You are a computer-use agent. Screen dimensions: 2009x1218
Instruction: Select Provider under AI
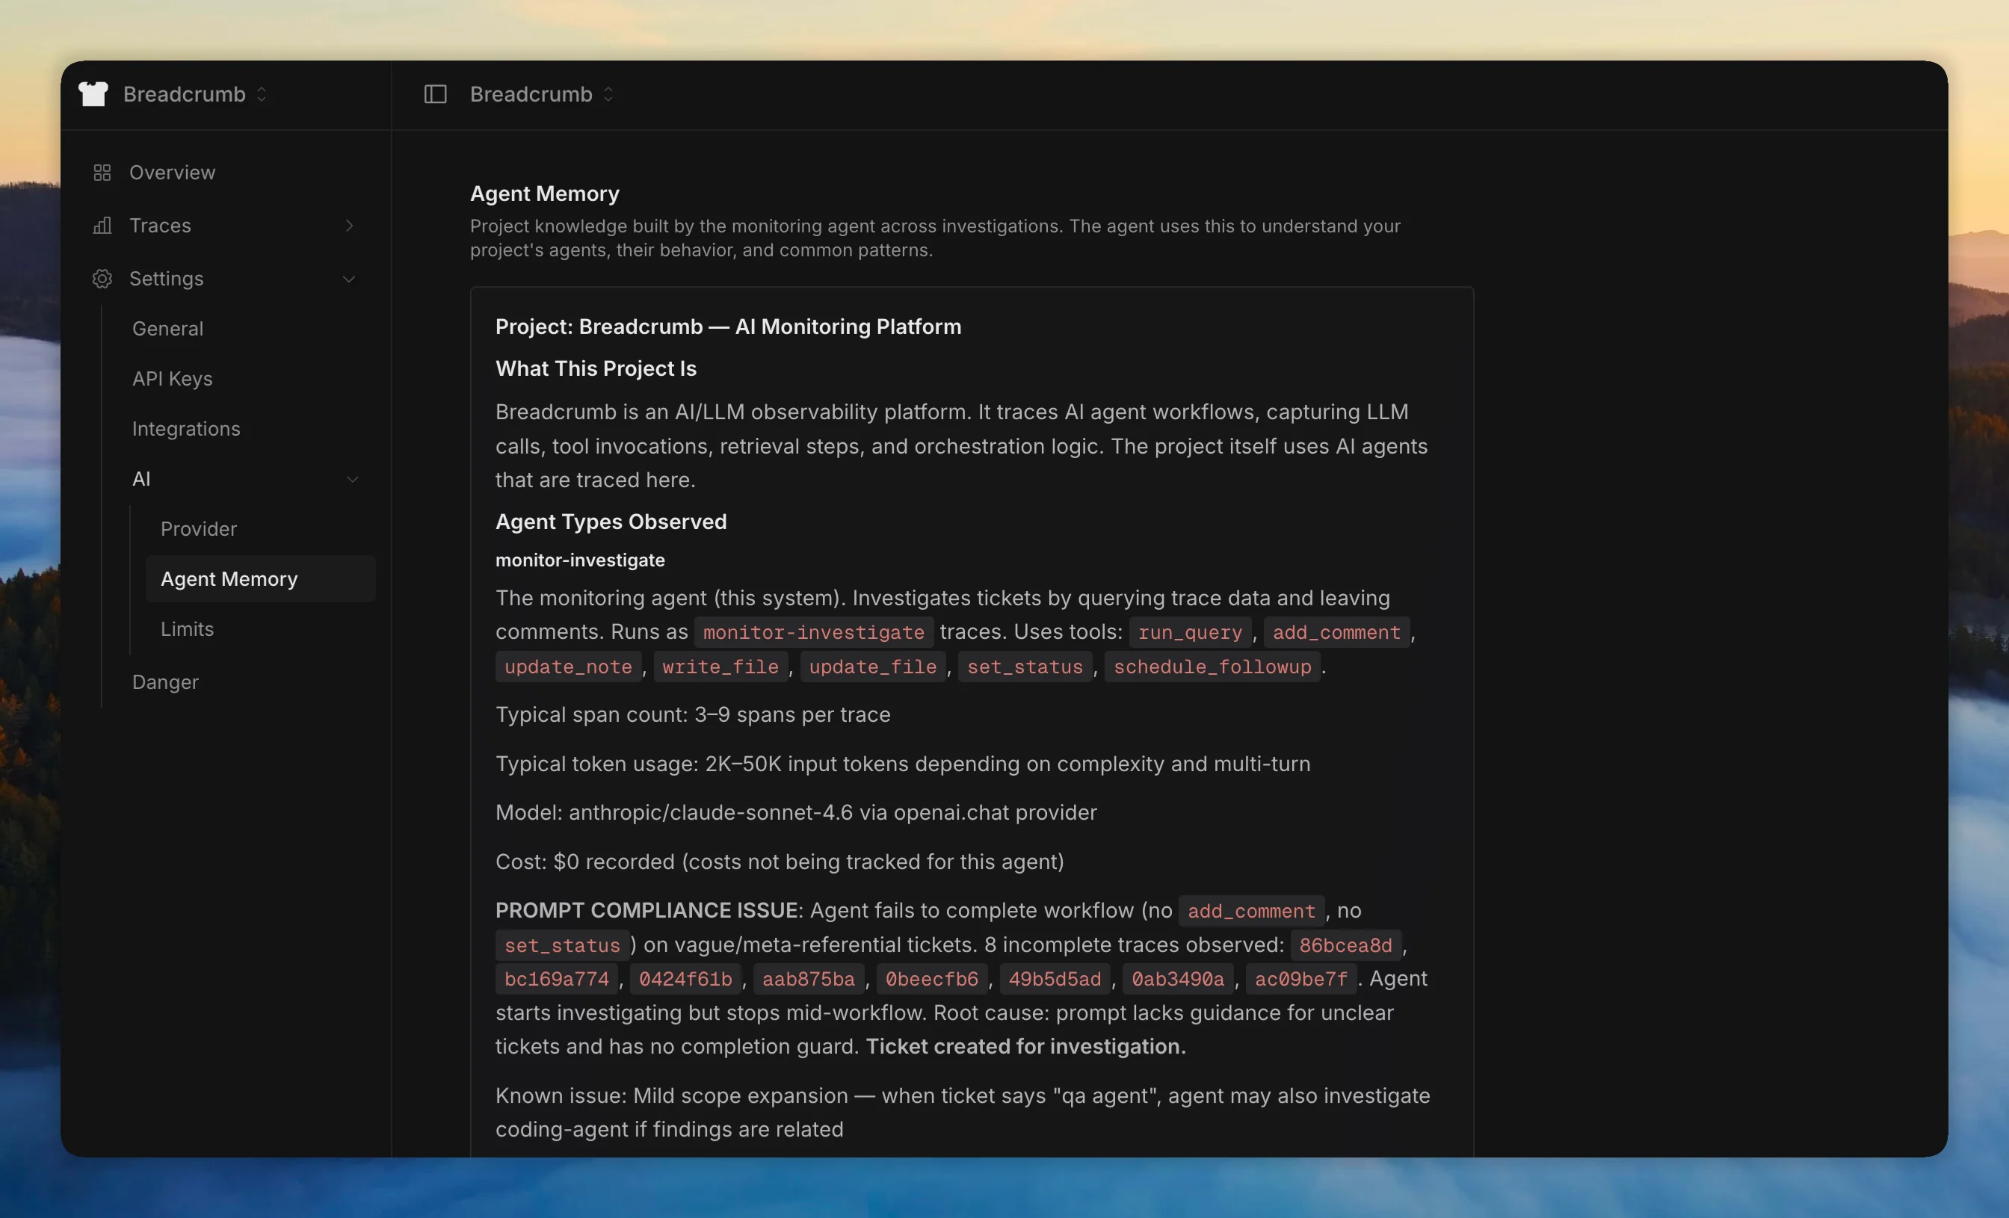pos(199,528)
